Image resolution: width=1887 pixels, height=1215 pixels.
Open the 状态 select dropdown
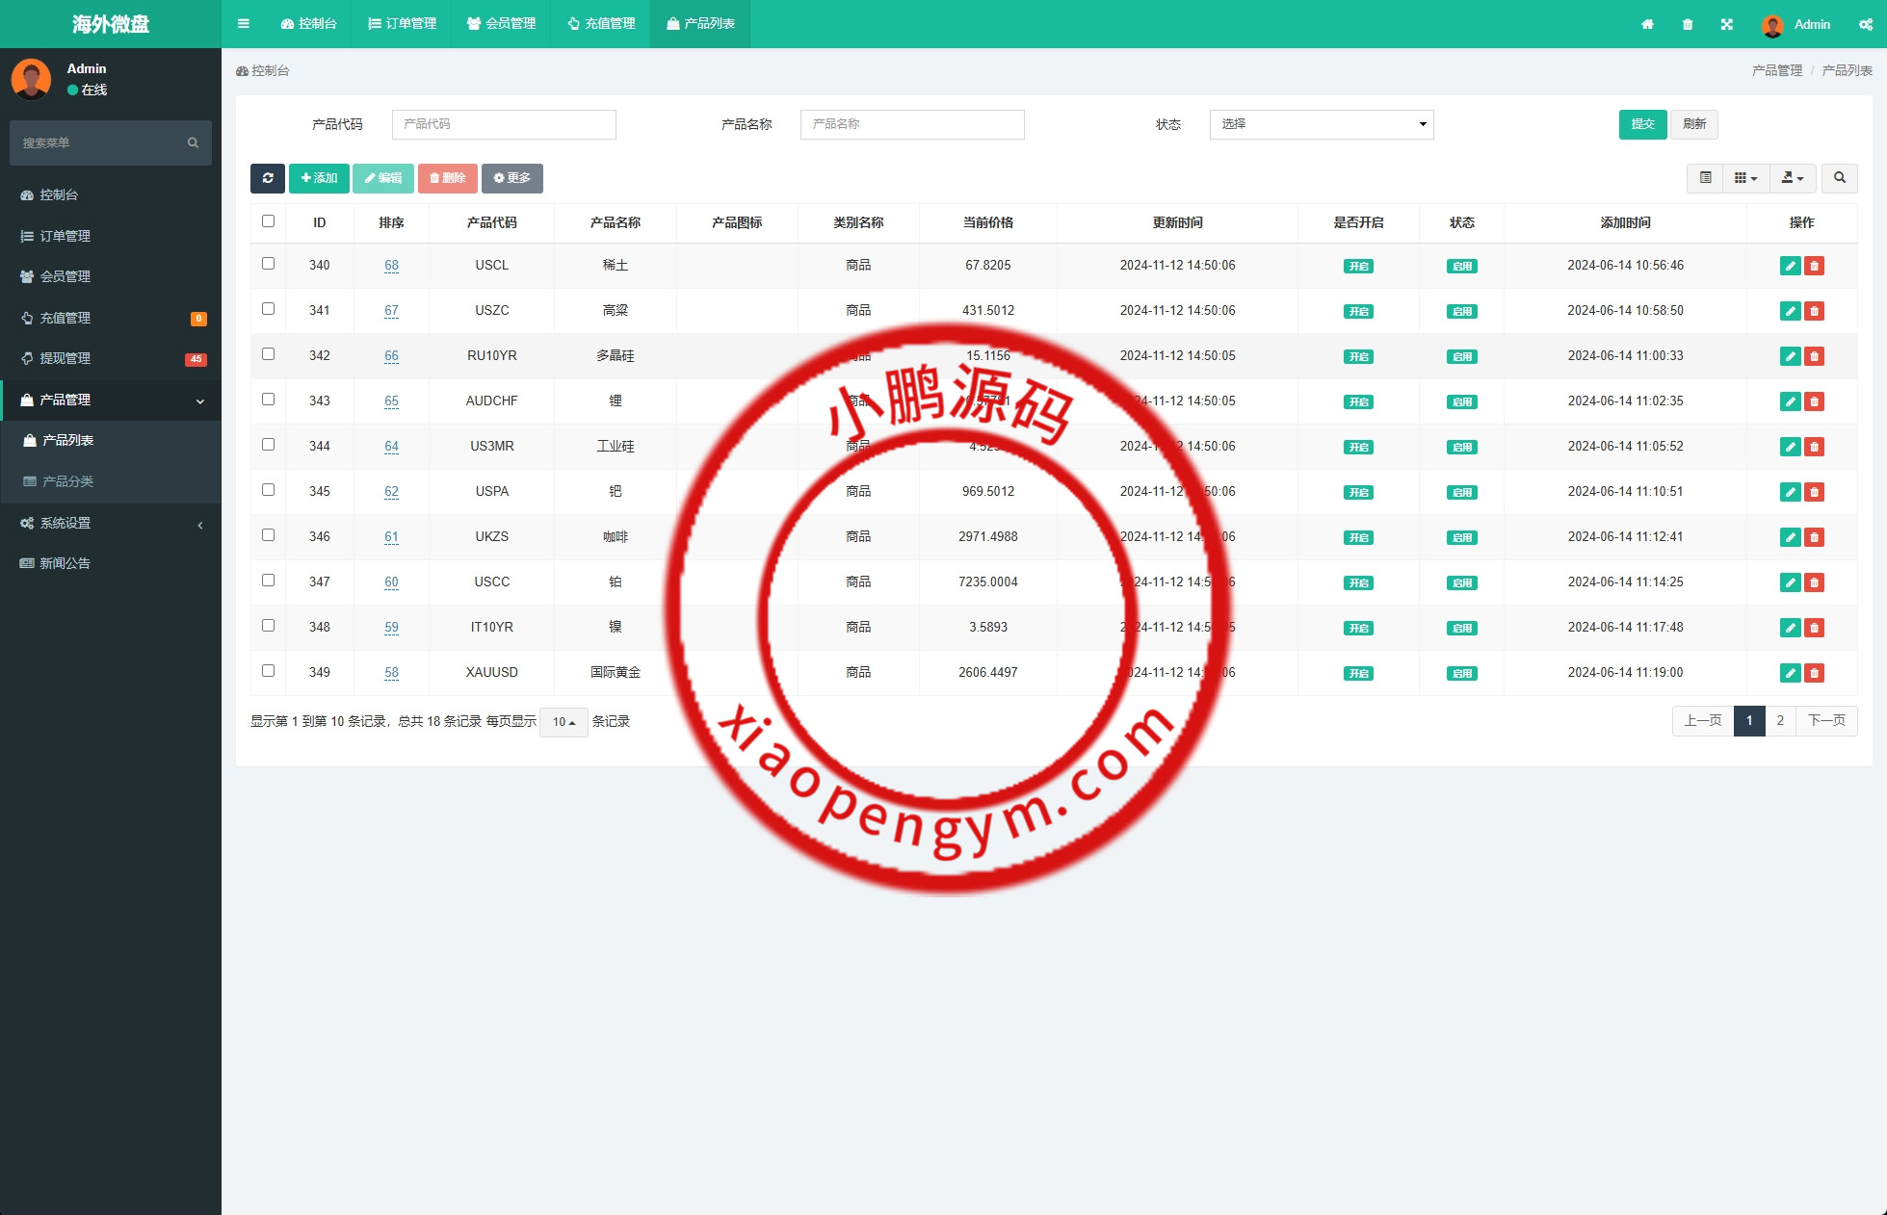1321,124
